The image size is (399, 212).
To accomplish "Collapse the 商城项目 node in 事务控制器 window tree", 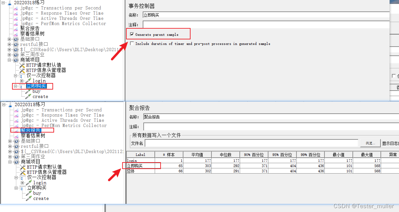I will point(9,60).
